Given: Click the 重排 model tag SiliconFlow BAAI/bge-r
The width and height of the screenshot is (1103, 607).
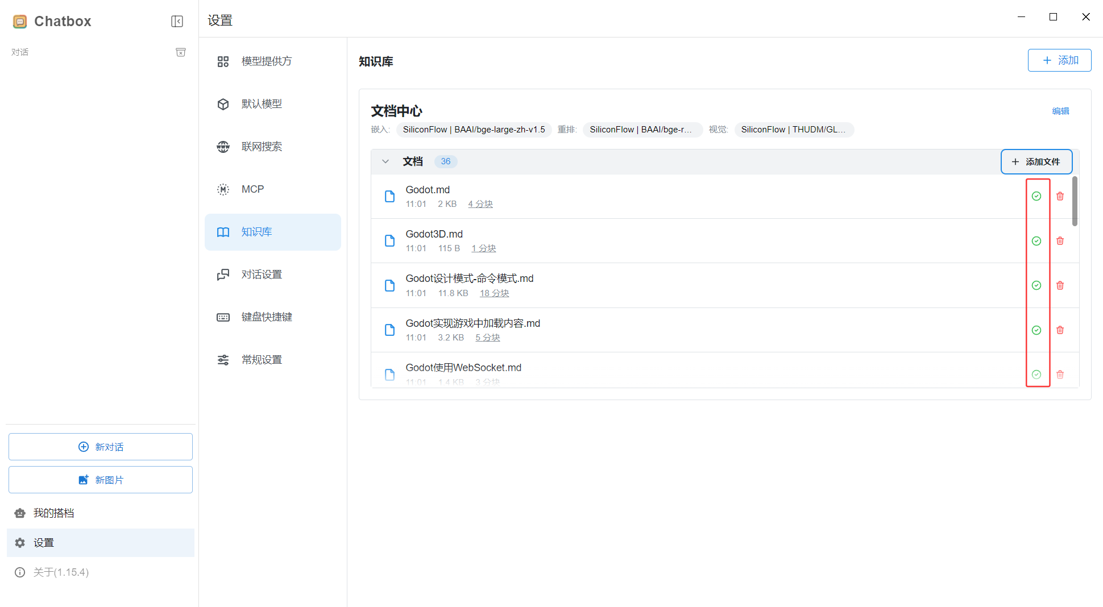Looking at the screenshot, I should pos(641,130).
